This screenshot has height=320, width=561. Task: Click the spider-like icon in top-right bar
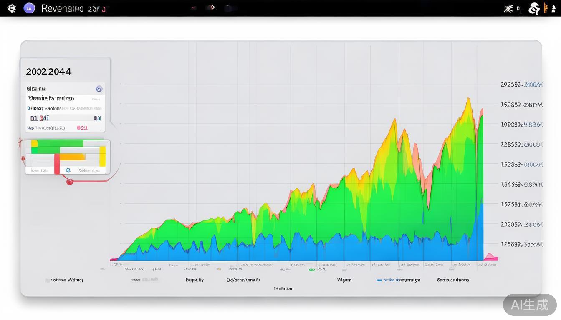coord(508,8)
